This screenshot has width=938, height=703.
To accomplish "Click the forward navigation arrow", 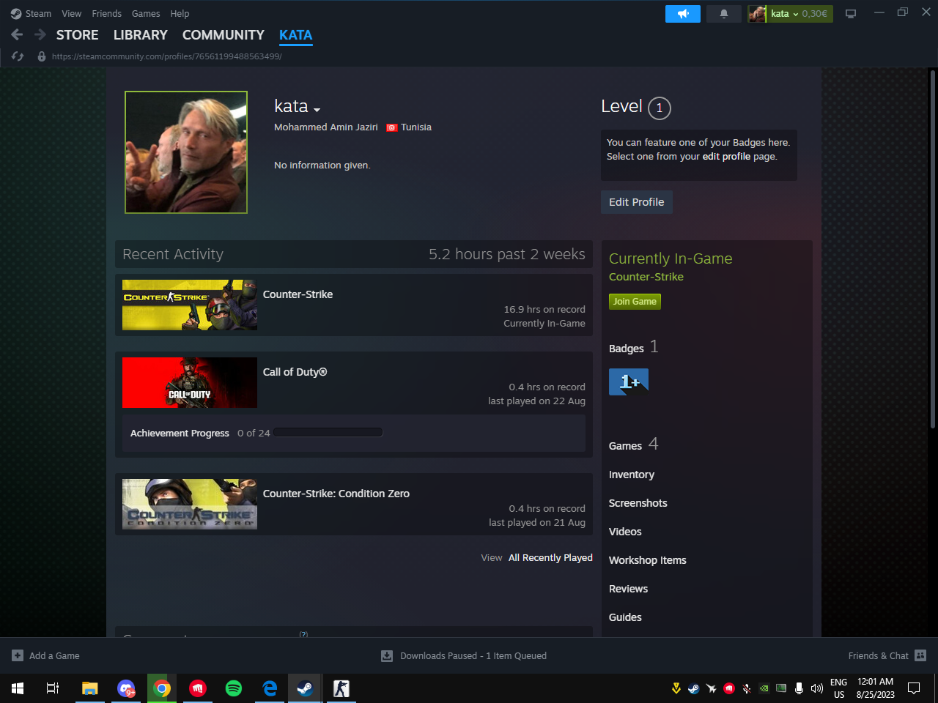I will 40,34.
